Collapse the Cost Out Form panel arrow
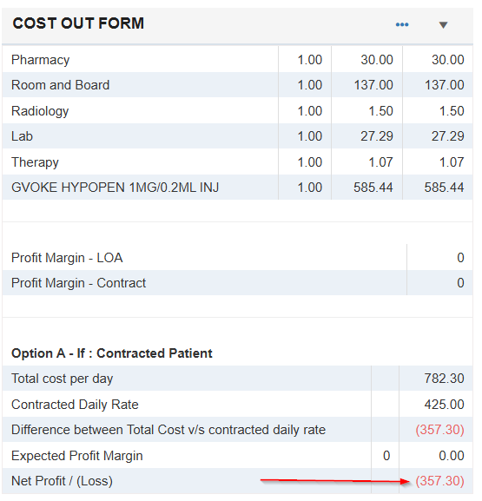The image size is (482, 501). tap(443, 25)
